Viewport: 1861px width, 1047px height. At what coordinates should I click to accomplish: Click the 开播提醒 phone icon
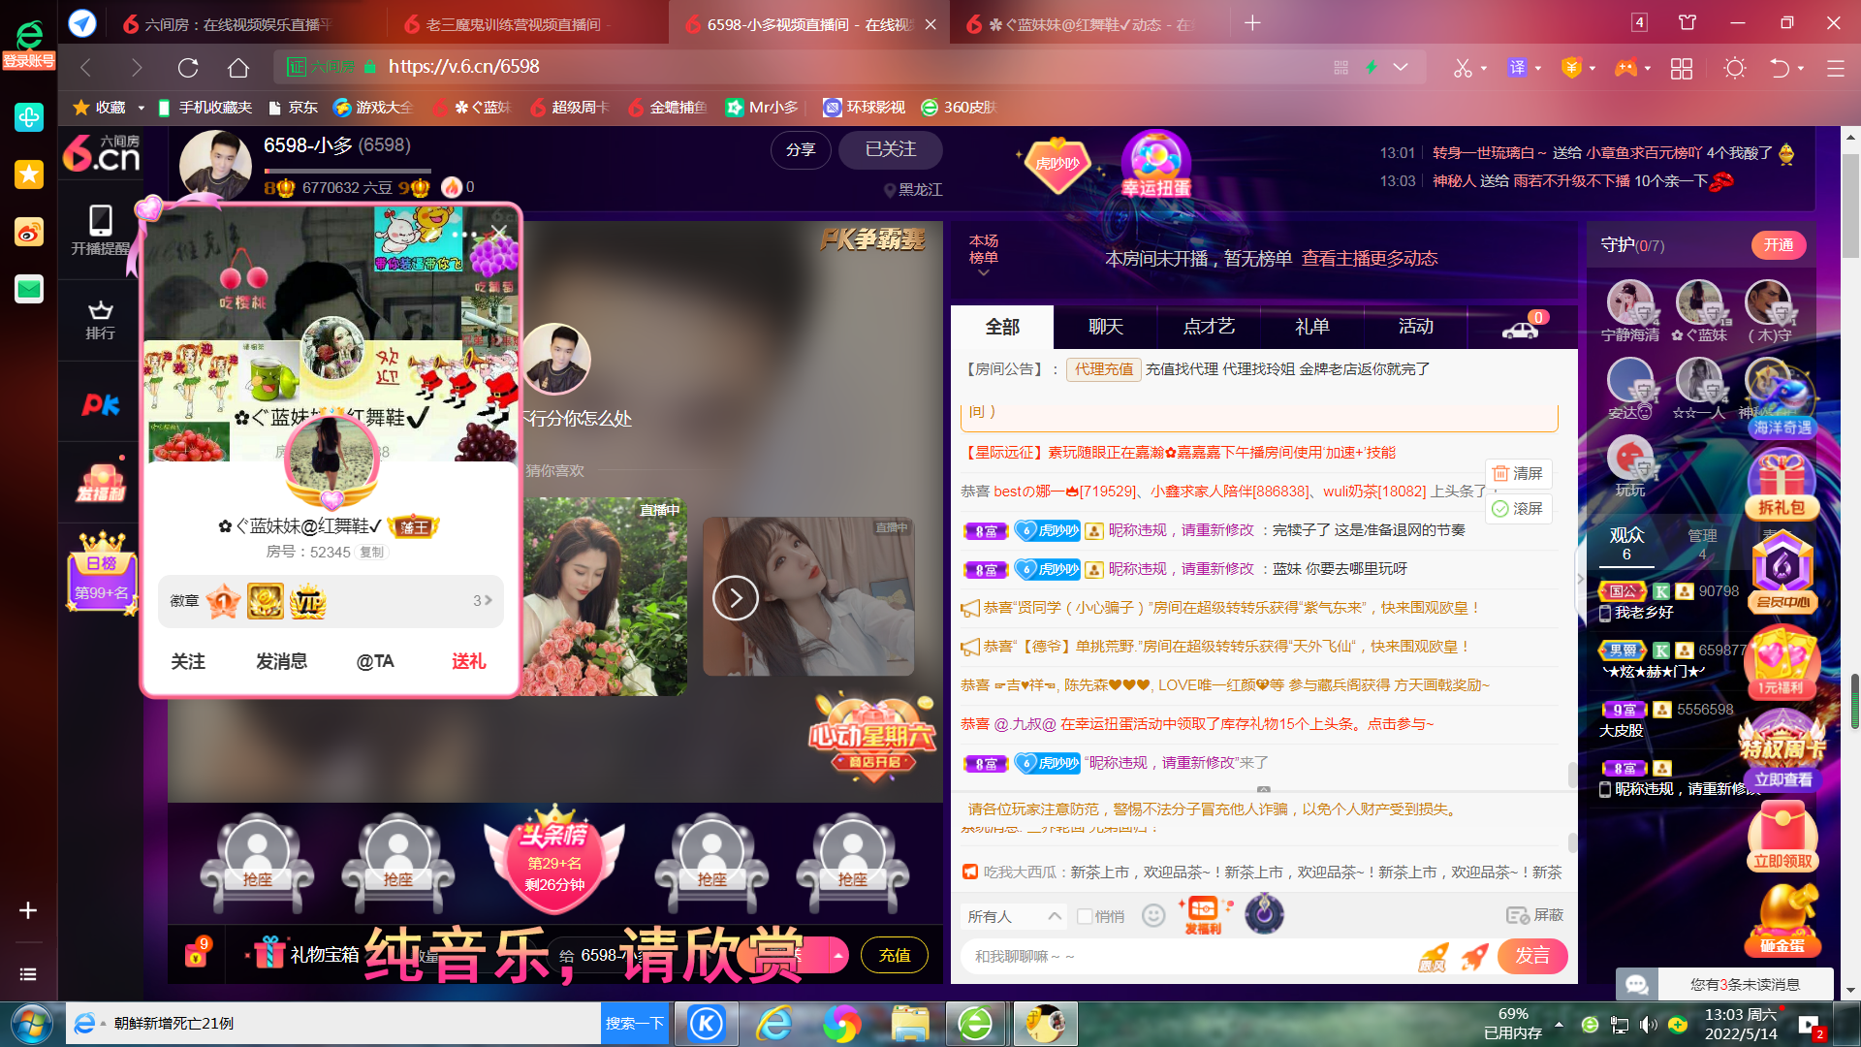tap(100, 230)
